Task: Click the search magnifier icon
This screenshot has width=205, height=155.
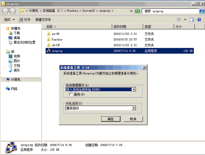Action: pyautogui.click(x=201, y=11)
